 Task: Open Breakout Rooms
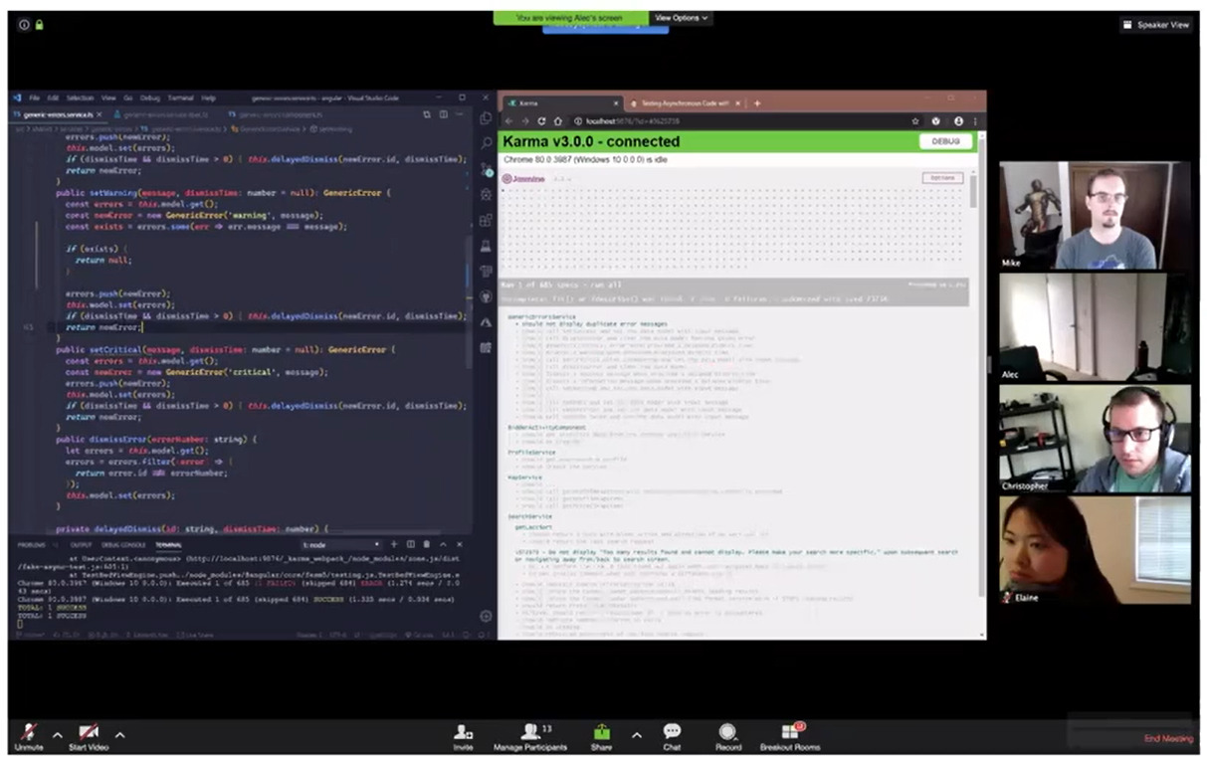coord(790,736)
